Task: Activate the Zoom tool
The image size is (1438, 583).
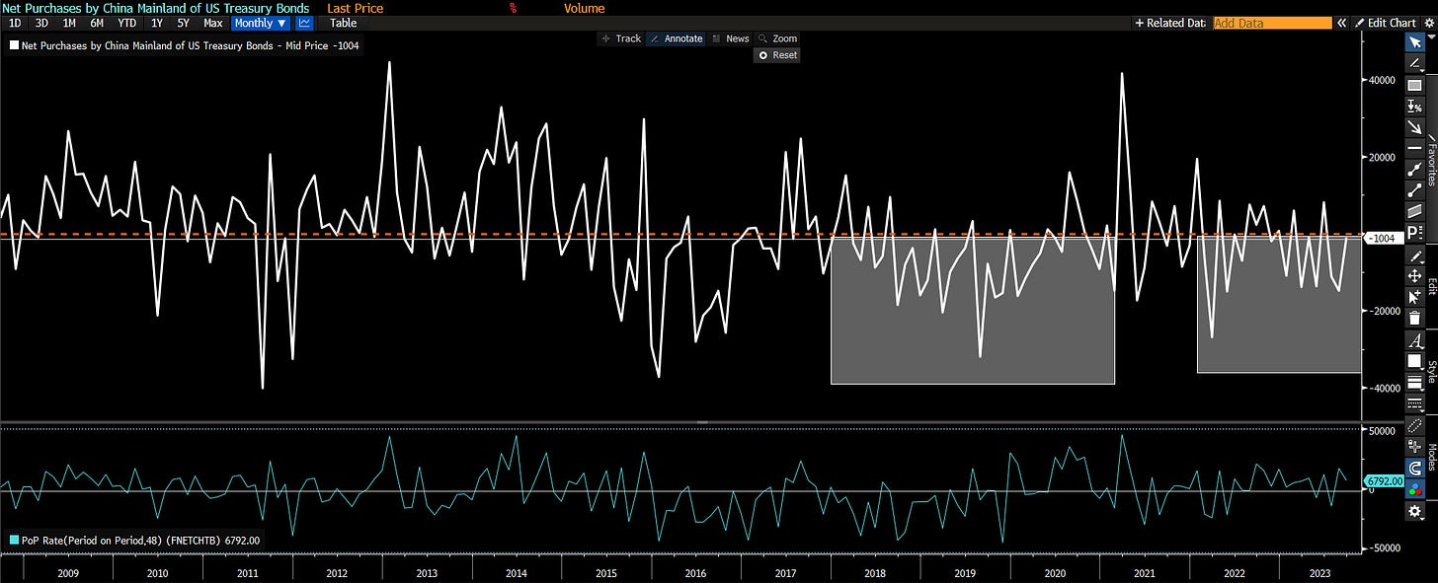Action: coord(777,38)
